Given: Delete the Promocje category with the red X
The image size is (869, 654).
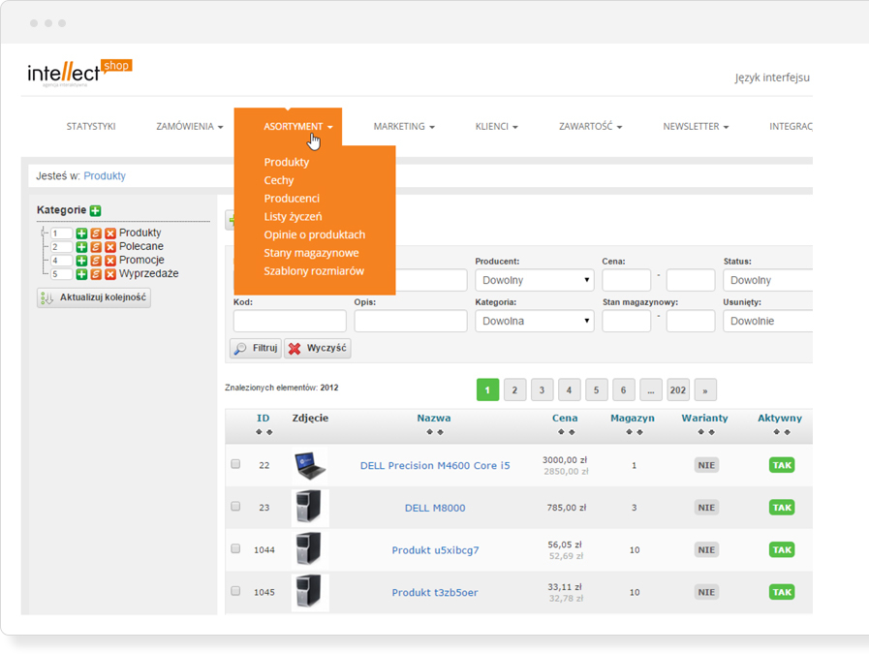Looking at the screenshot, I should (x=110, y=261).
